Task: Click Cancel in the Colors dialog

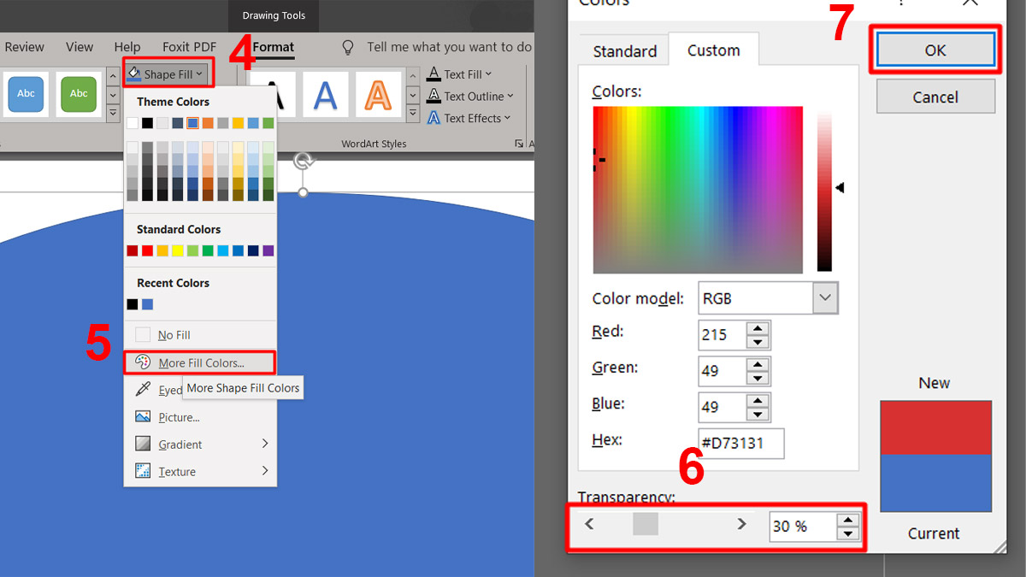Action: [x=935, y=97]
